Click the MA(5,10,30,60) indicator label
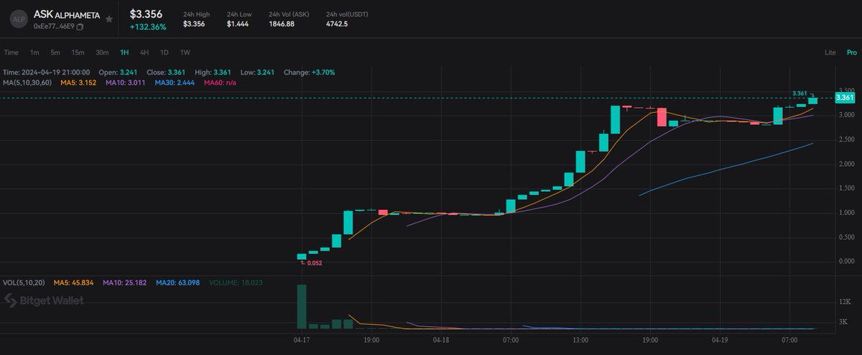862x355 pixels. [28, 83]
